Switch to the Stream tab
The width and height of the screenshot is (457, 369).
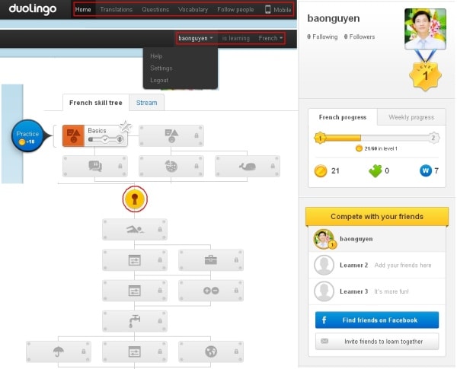pos(146,103)
